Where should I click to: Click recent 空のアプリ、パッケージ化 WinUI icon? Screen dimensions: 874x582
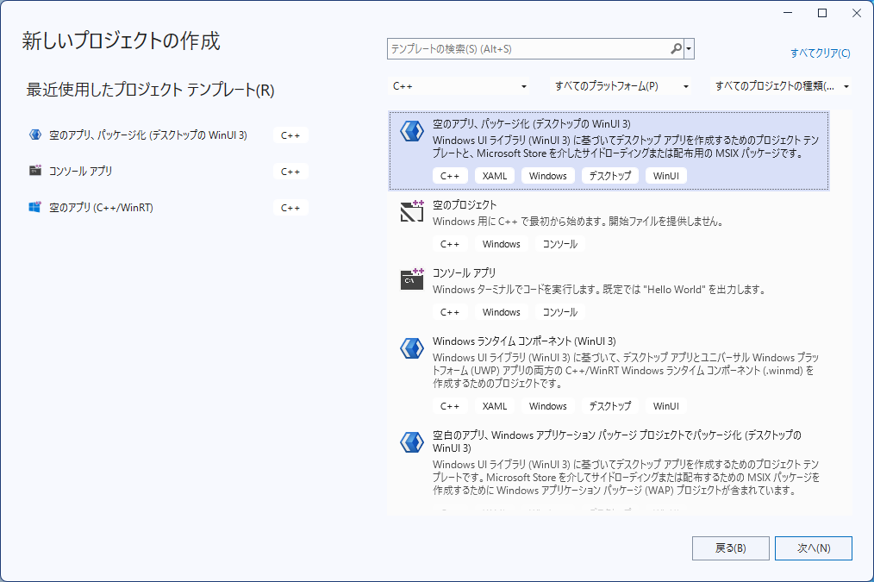click(35, 135)
